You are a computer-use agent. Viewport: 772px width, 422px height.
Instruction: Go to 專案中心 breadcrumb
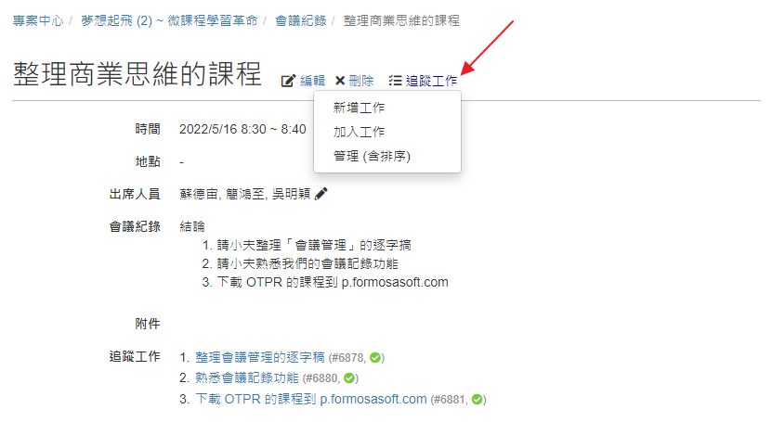(38, 20)
